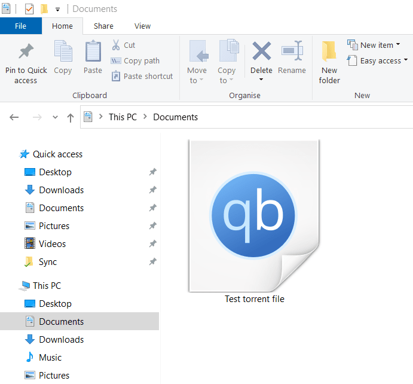Image resolution: width=413 pixels, height=384 pixels.
Task: Click This PC in address bar
Action: 123,117
